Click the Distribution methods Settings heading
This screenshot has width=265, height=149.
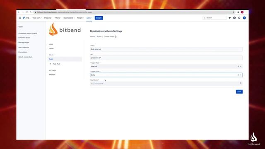[106, 31]
